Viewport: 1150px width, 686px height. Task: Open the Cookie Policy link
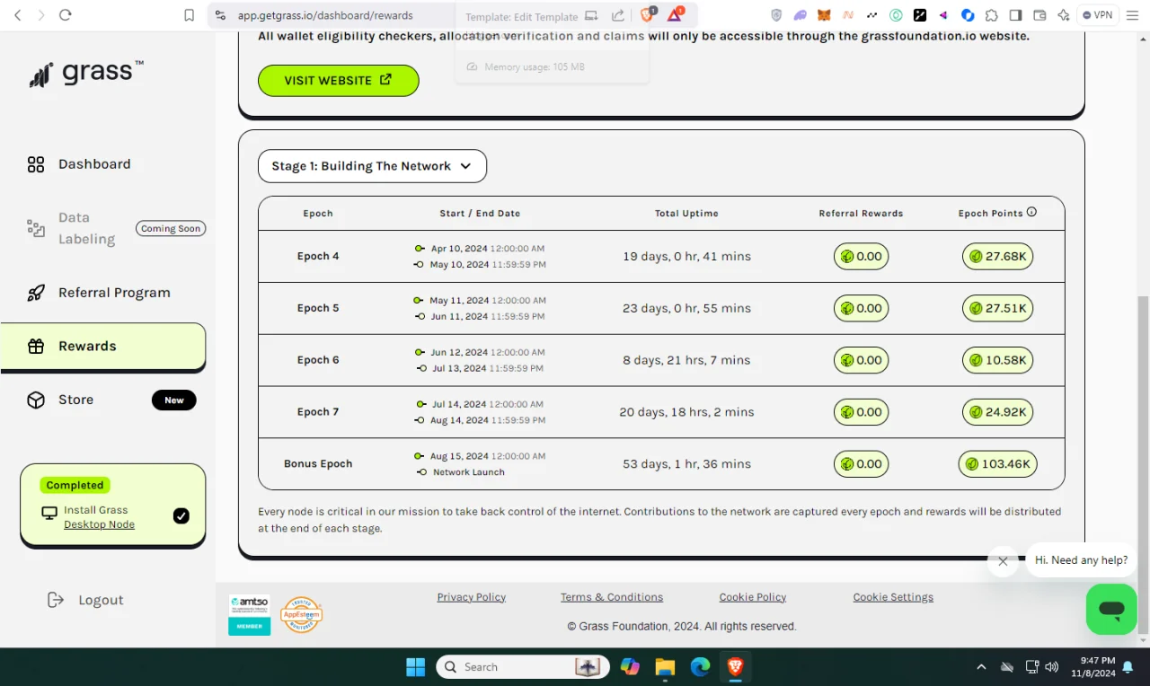pos(753,597)
